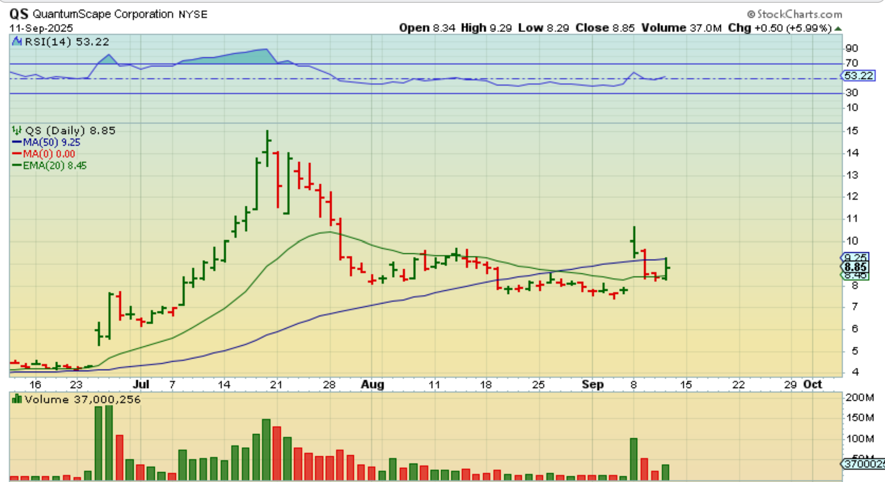
Task: Click the Volume 37.0M header value
Action: [682, 28]
